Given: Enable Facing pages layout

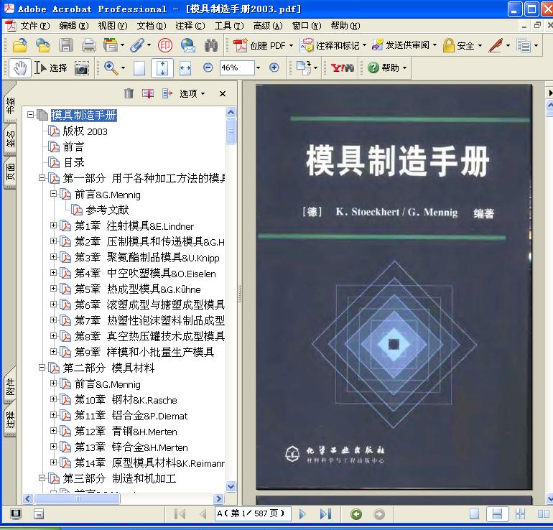Looking at the screenshot, I should coord(543,514).
